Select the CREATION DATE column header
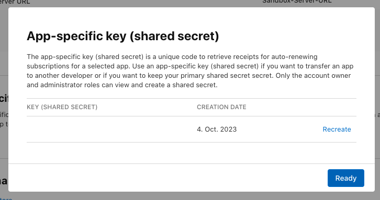Viewport: 380px width, 200px height. [221, 107]
